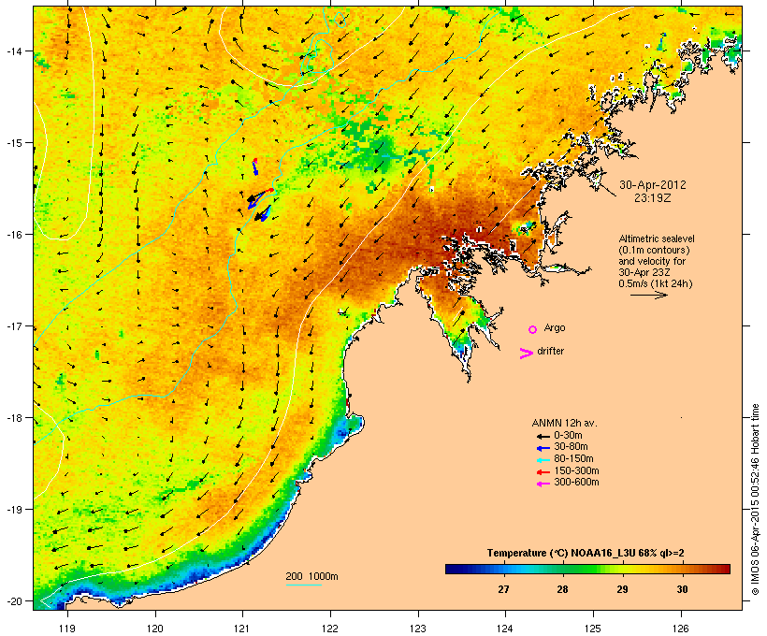Click the blue 30-80m legend arrow
The height and width of the screenshot is (636, 767).
(x=543, y=448)
